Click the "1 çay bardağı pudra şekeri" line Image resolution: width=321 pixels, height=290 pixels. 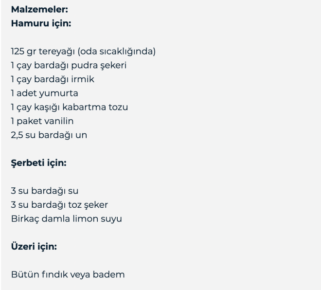click(69, 65)
